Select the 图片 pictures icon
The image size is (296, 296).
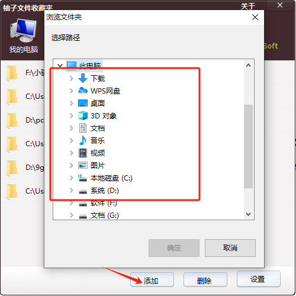tap(83, 165)
